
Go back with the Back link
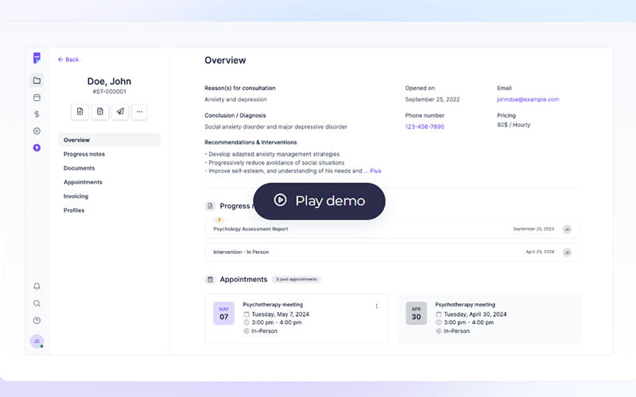click(68, 60)
